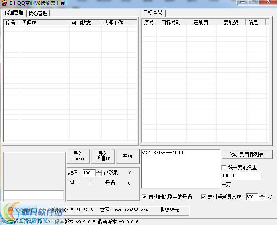Click the 导入代理IP button
This screenshot has height=225, width=277.
click(x=103, y=156)
